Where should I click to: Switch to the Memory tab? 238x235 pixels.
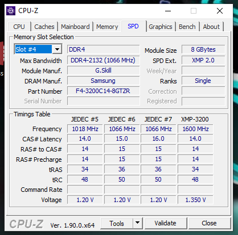[107, 27]
